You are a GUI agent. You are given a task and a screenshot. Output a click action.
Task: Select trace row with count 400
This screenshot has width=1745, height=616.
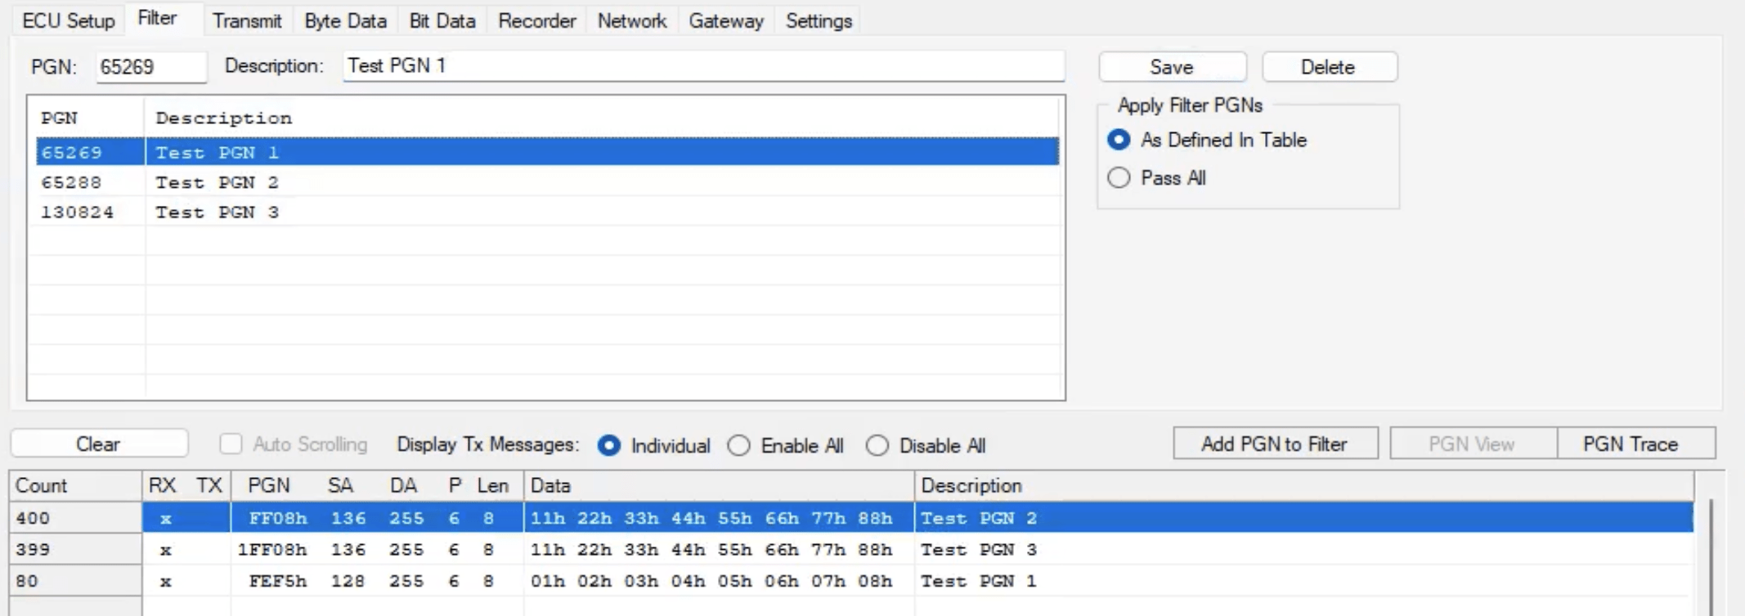(851, 518)
